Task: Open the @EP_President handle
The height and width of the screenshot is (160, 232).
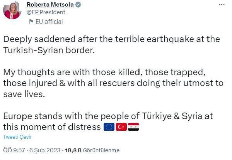Action: coord(46,12)
